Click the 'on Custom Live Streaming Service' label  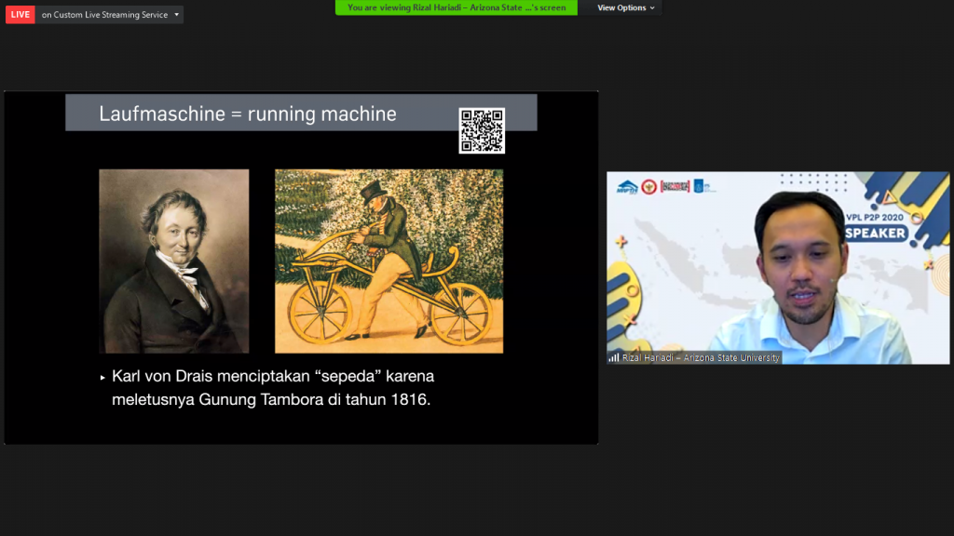click(x=104, y=15)
